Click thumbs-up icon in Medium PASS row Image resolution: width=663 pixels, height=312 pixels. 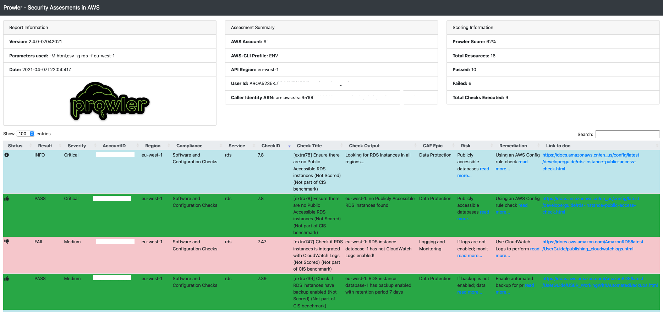[x=6, y=278]
